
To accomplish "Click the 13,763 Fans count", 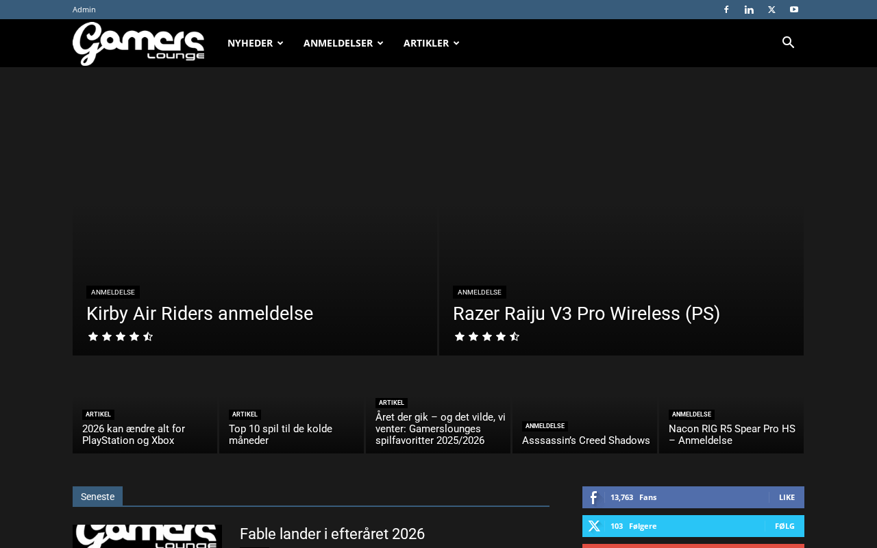I will [633, 497].
